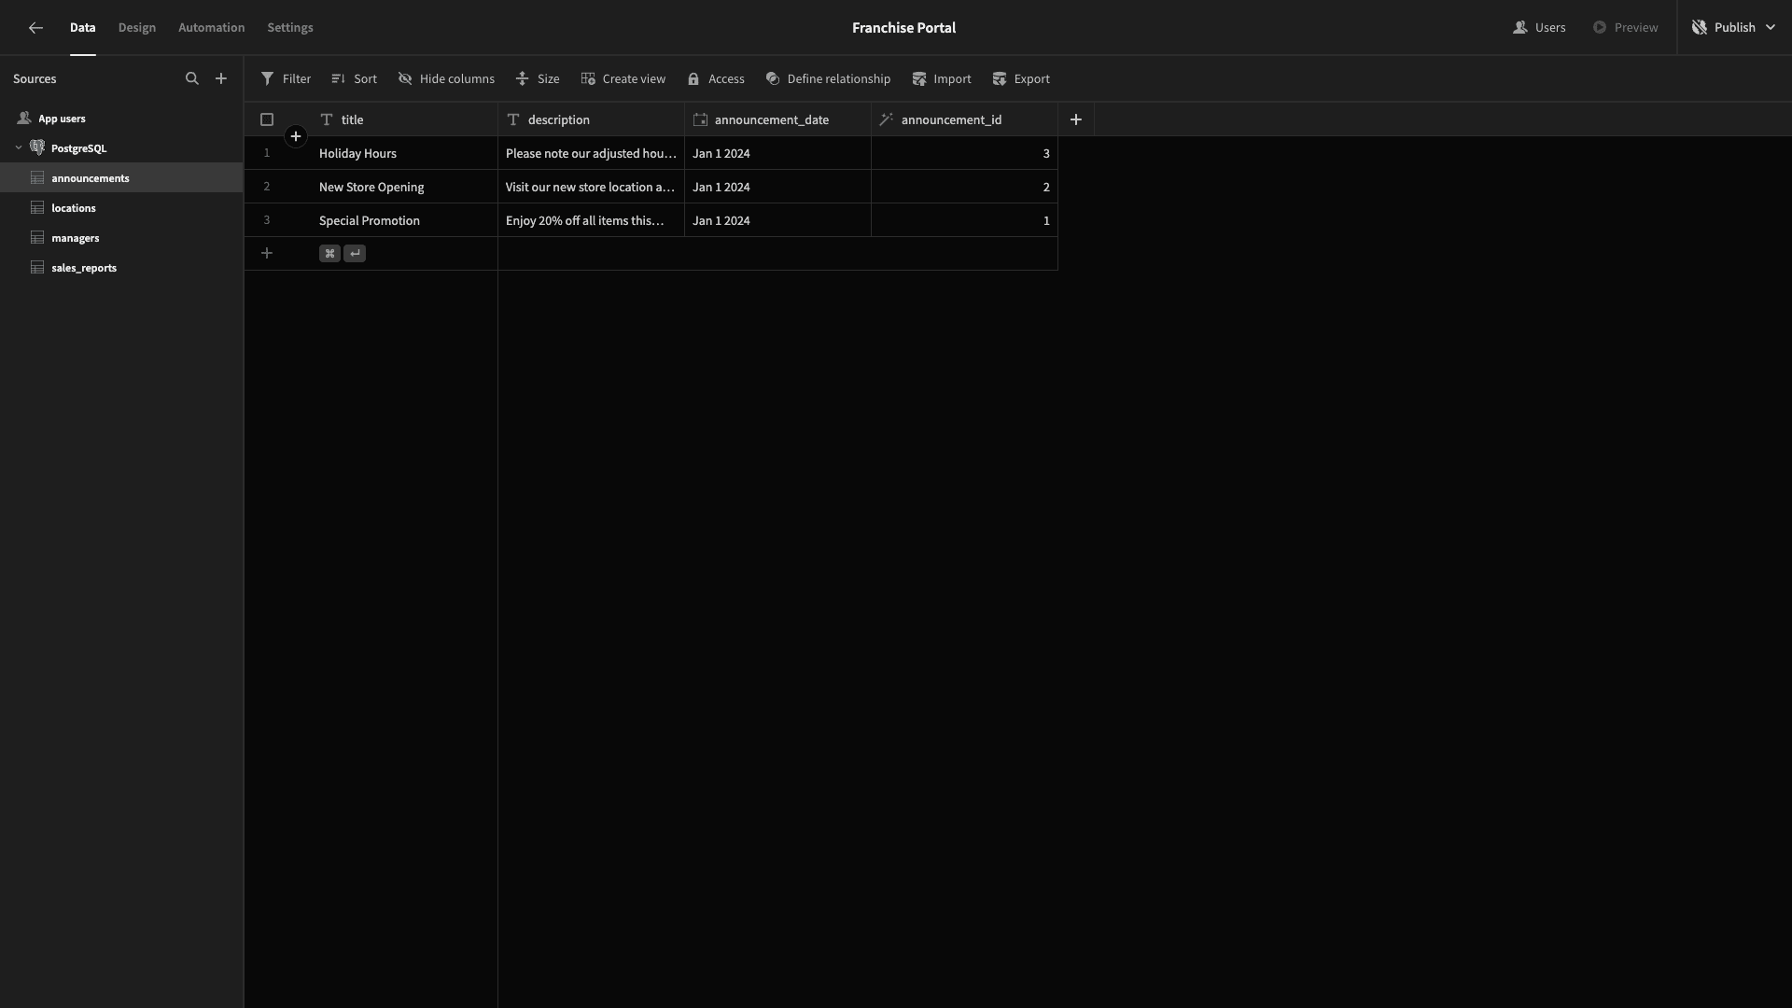Select the locations table

point(121,207)
